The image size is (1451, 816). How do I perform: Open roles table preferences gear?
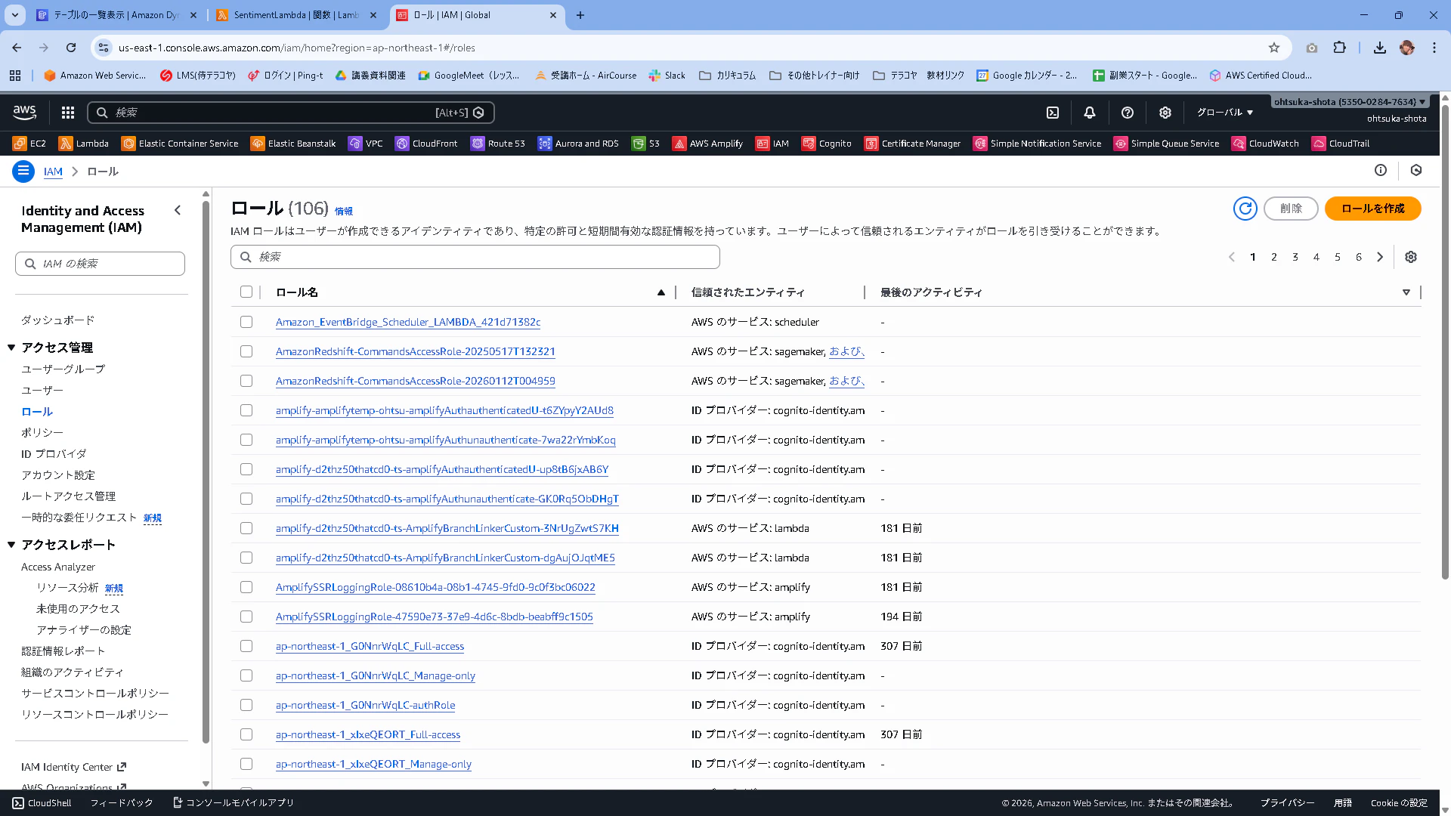pyautogui.click(x=1411, y=257)
